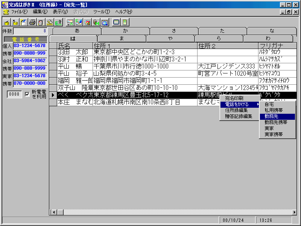
Task: Select the name cell 平山 暢
Action: 75,67
